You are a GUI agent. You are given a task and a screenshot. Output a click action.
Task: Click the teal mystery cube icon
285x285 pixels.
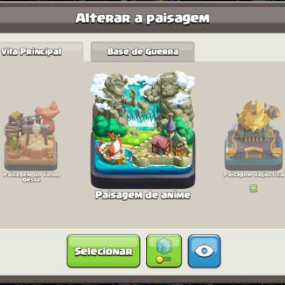pos(164,247)
